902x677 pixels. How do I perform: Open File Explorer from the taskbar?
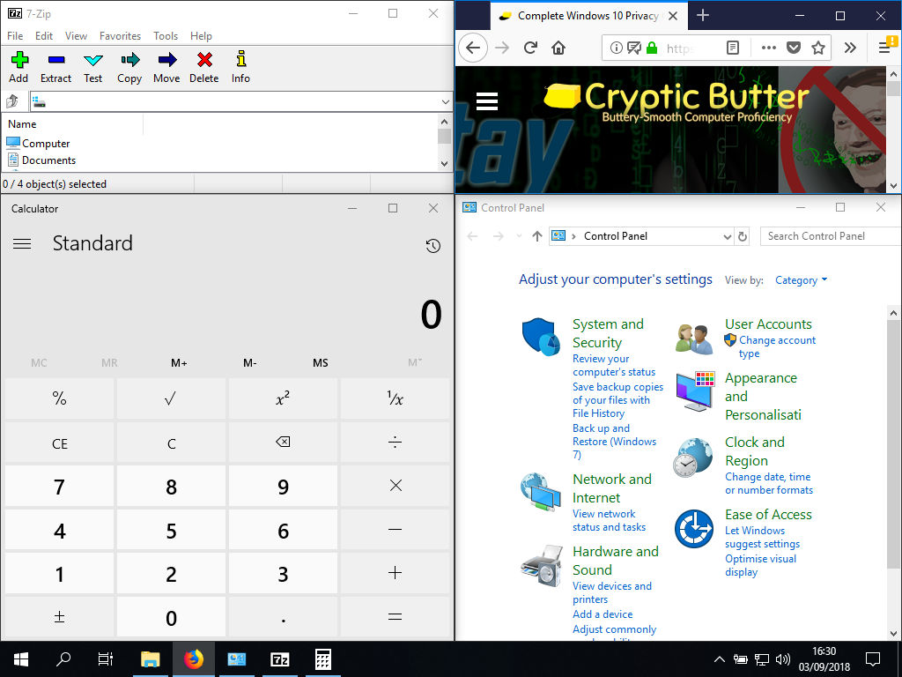point(150,659)
